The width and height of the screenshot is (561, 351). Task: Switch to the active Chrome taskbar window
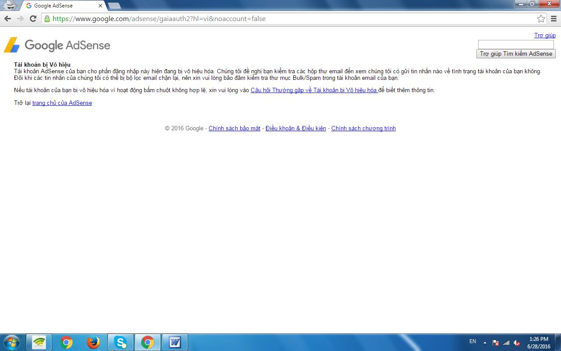pyautogui.click(x=148, y=342)
